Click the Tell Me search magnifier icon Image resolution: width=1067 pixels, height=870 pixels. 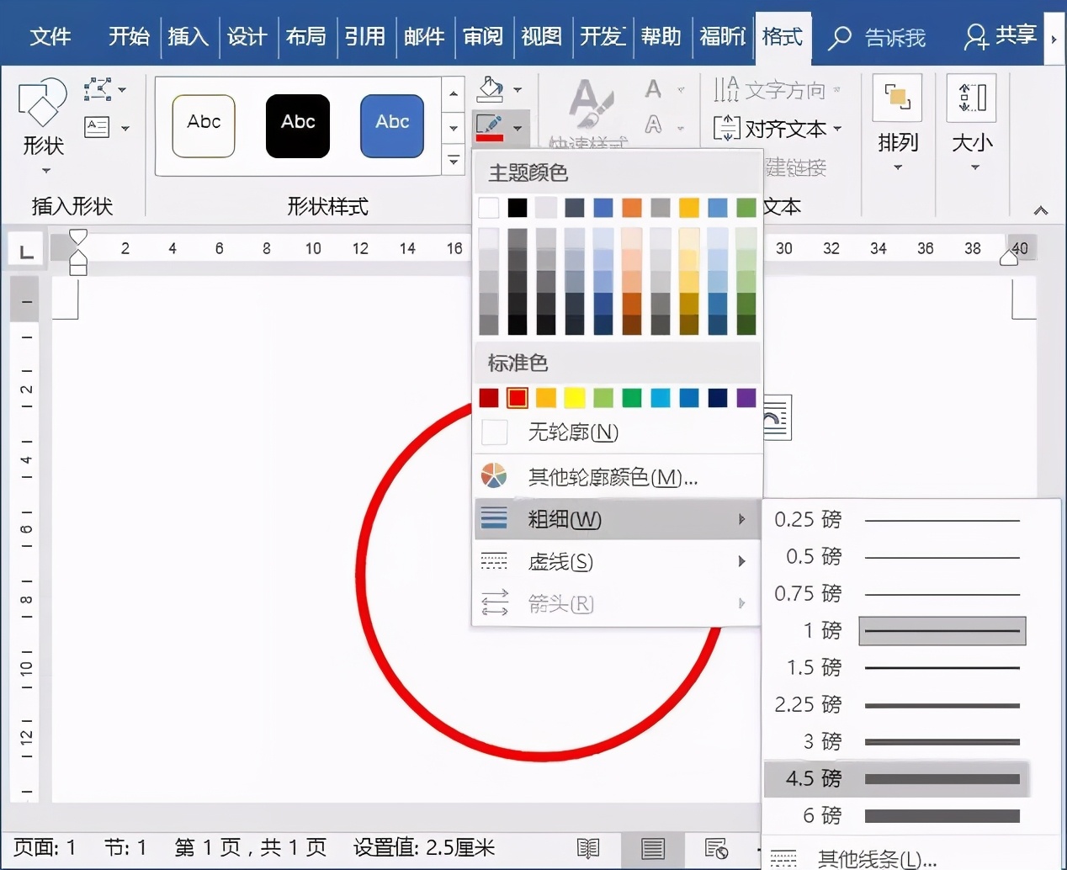839,38
